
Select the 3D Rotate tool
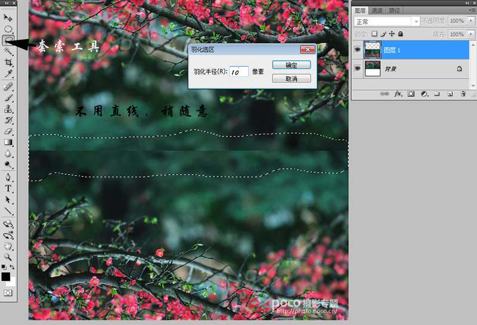[8, 224]
